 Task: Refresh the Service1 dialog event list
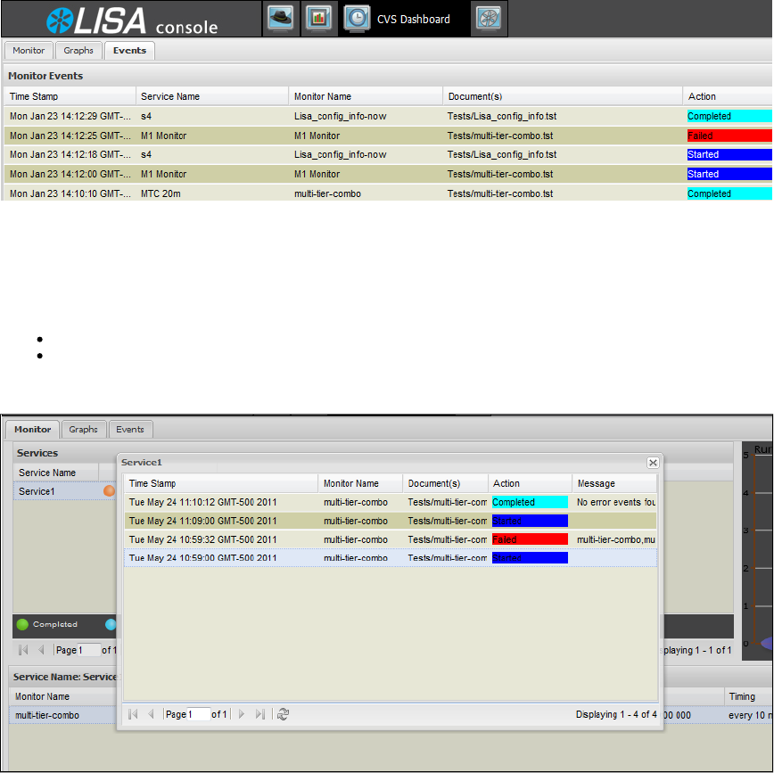(x=283, y=714)
